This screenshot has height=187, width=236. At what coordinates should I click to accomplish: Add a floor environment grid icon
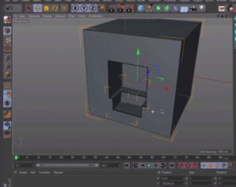coord(184,9)
